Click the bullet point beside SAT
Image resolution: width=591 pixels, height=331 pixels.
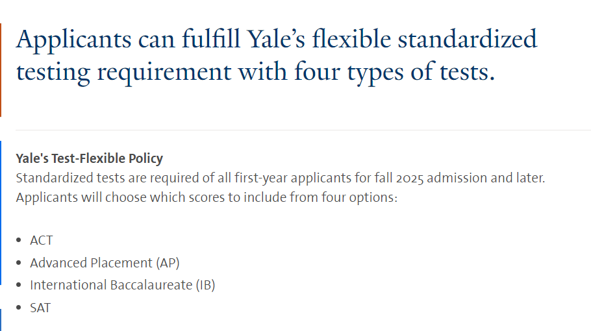pos(19,308)
